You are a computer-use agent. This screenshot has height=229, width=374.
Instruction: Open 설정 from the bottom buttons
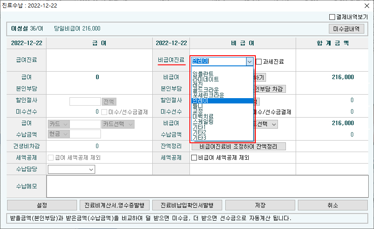pos(42,205)
